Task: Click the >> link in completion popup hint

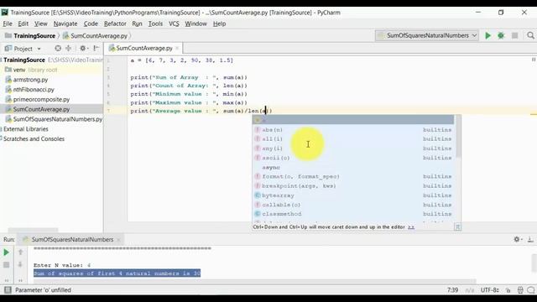Action: pos(411,227)
